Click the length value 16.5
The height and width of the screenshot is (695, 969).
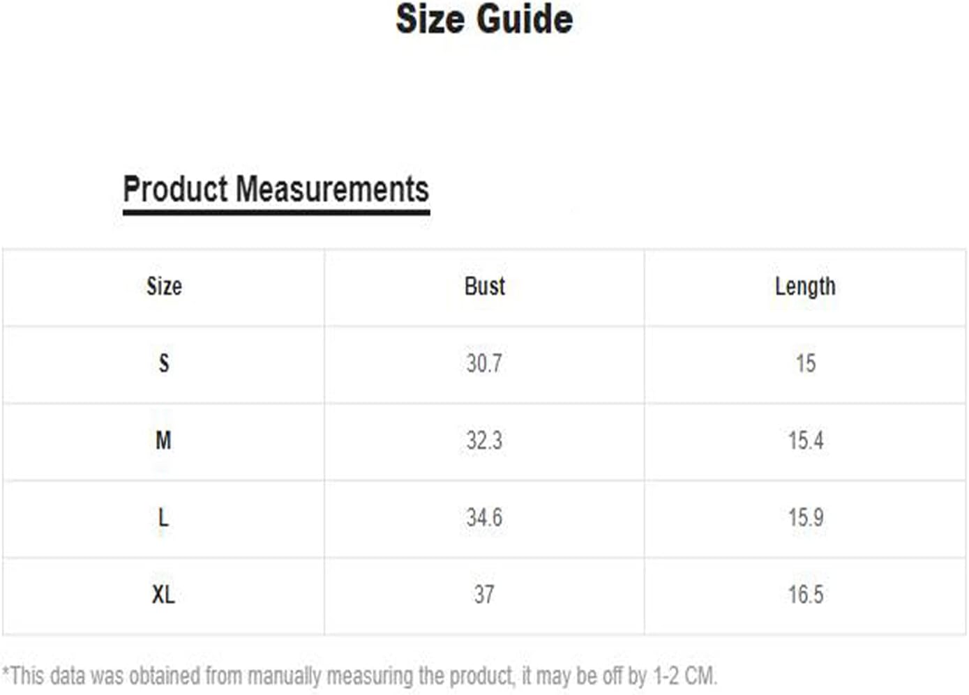pos(806,595)
